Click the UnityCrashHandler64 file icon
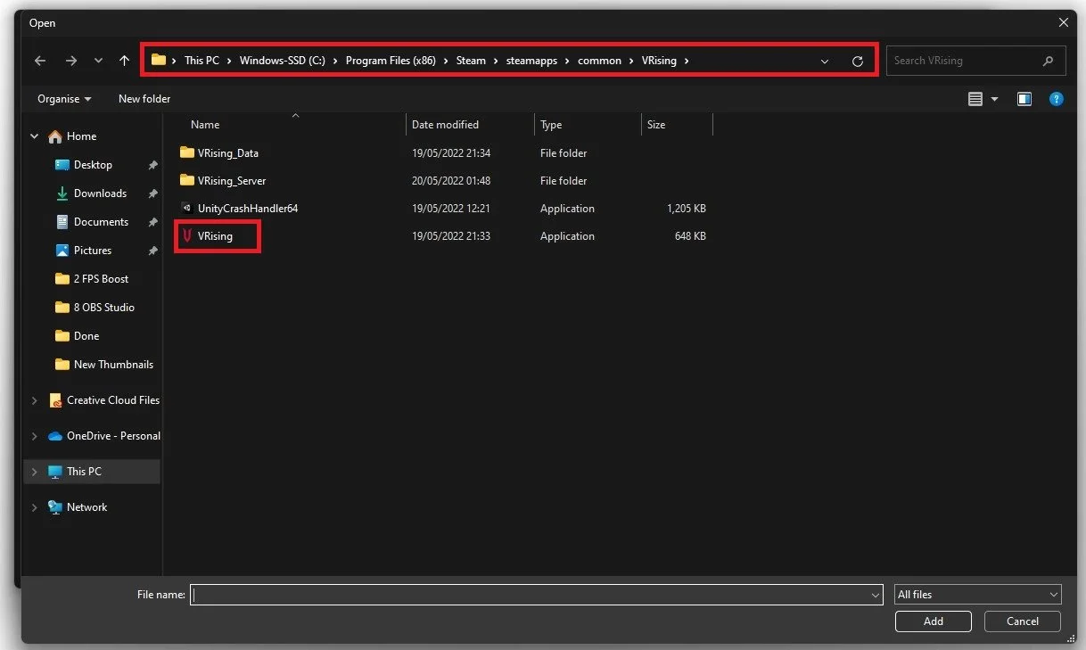Image resolution: width=1086 pixels, height=650 pixels. (x=186, y=208)
